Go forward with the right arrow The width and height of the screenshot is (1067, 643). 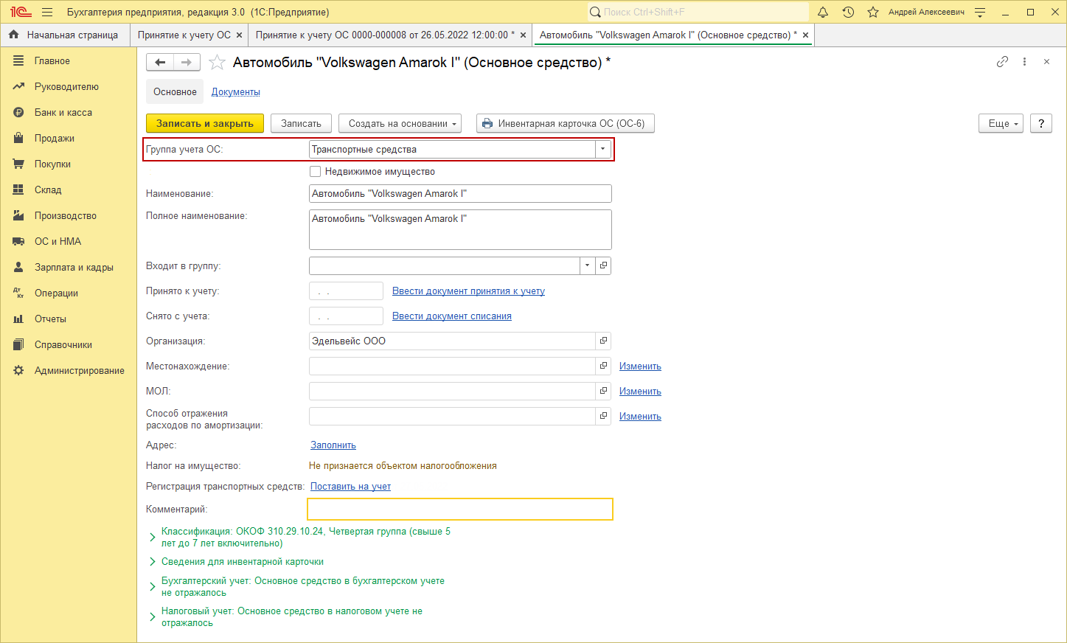pyautogui.click(x=187, y=62)
